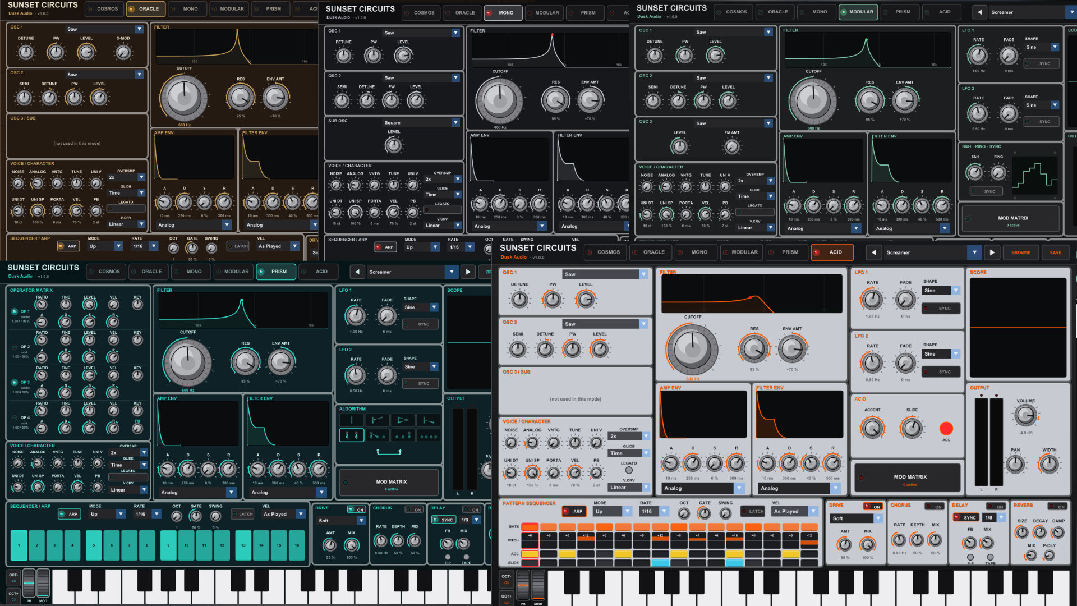Click sequencer step 16 in Prism window
This screenshot has height=606, width=1077.
(x=297, y=545)
